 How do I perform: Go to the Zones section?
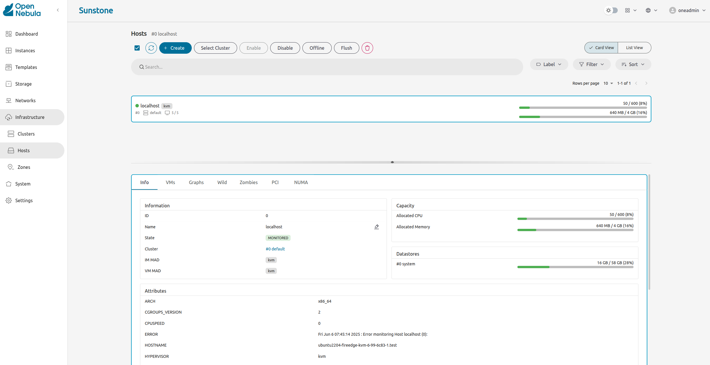pyautogui.click(x=24, y=167)
